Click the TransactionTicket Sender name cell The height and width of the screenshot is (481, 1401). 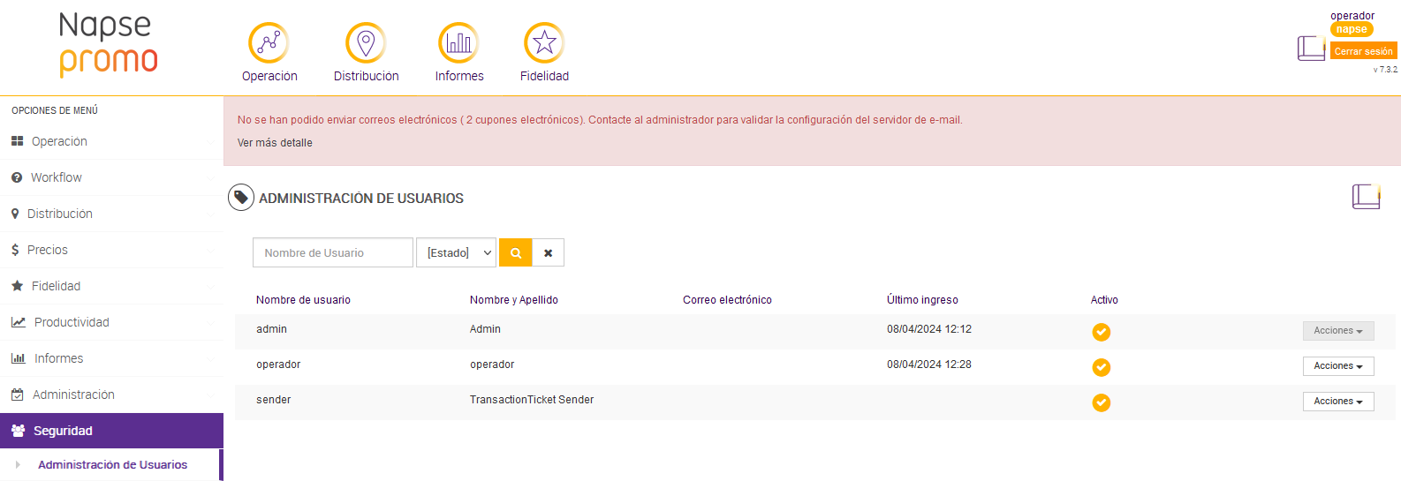tap(532, 400)
